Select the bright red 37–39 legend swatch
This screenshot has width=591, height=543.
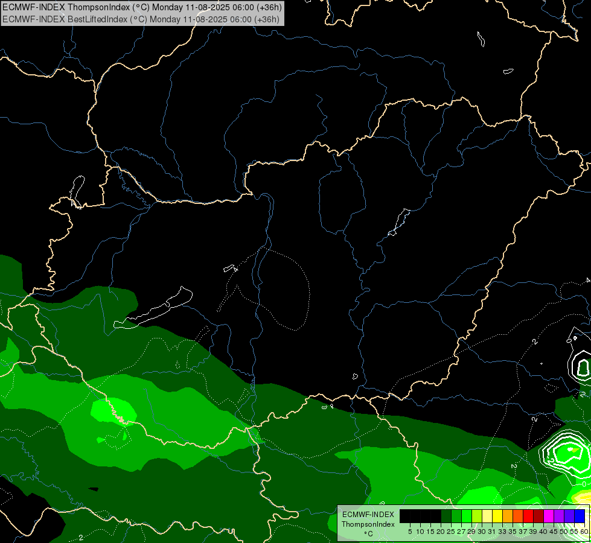528,516
